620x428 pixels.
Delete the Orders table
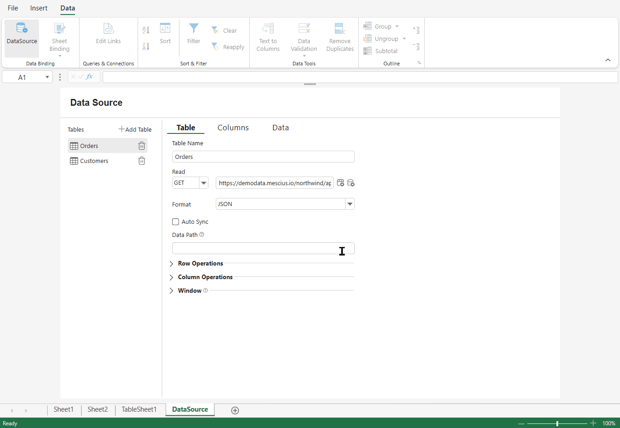tap(142, 146)
